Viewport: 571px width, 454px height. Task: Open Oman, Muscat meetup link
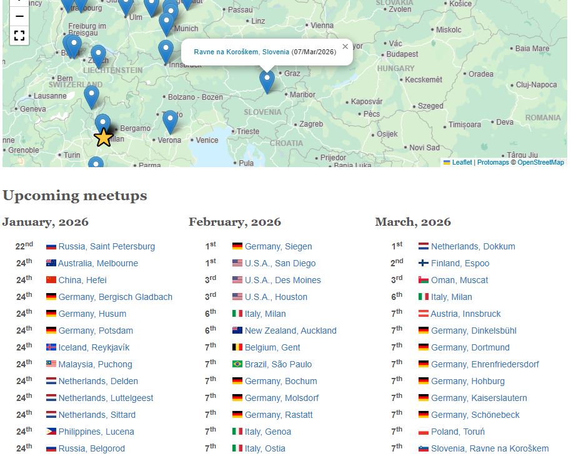[459, 280]
